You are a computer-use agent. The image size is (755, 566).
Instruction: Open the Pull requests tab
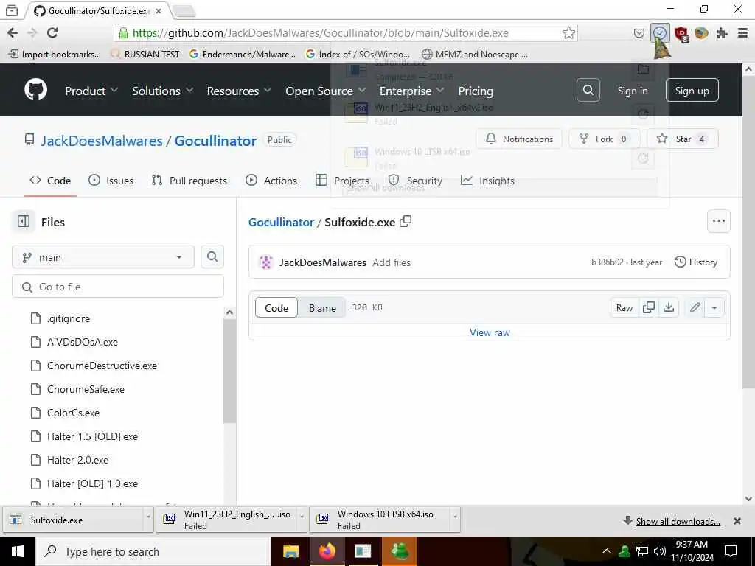point(189,181)
